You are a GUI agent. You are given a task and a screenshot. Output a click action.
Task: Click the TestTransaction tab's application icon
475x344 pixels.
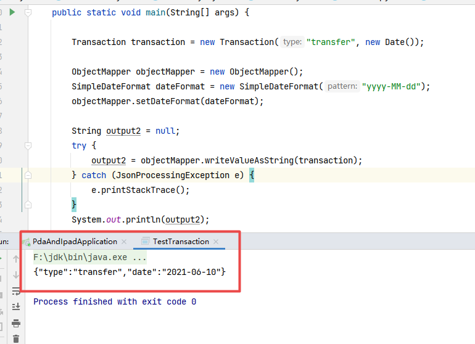(146, 241)
